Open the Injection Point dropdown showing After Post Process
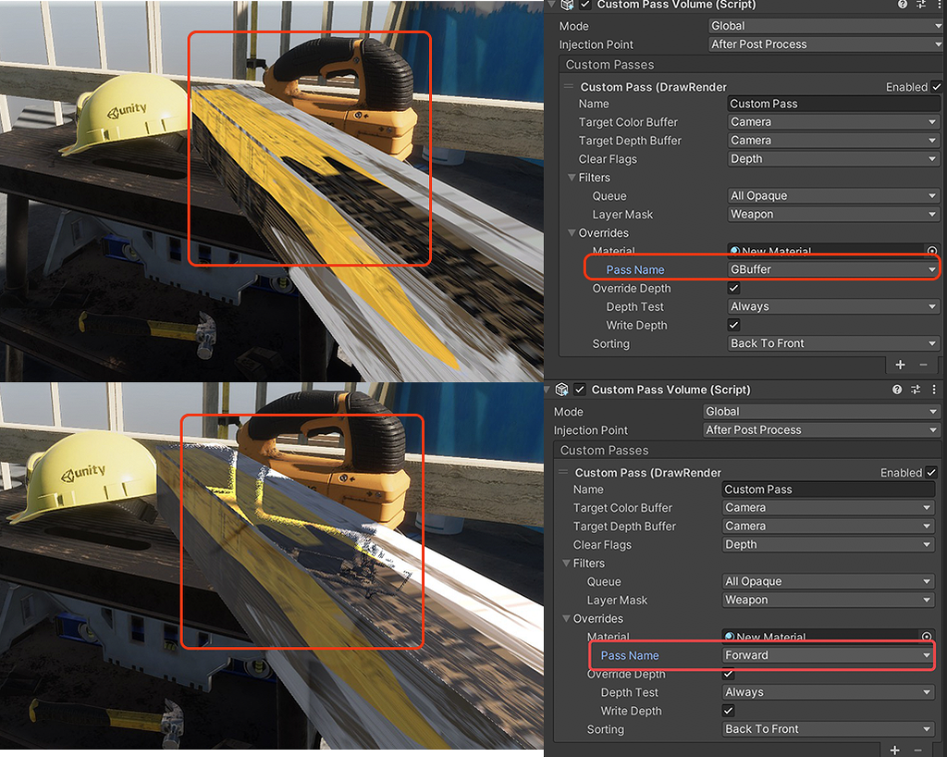The image size is (947, 757). point(823,43)
